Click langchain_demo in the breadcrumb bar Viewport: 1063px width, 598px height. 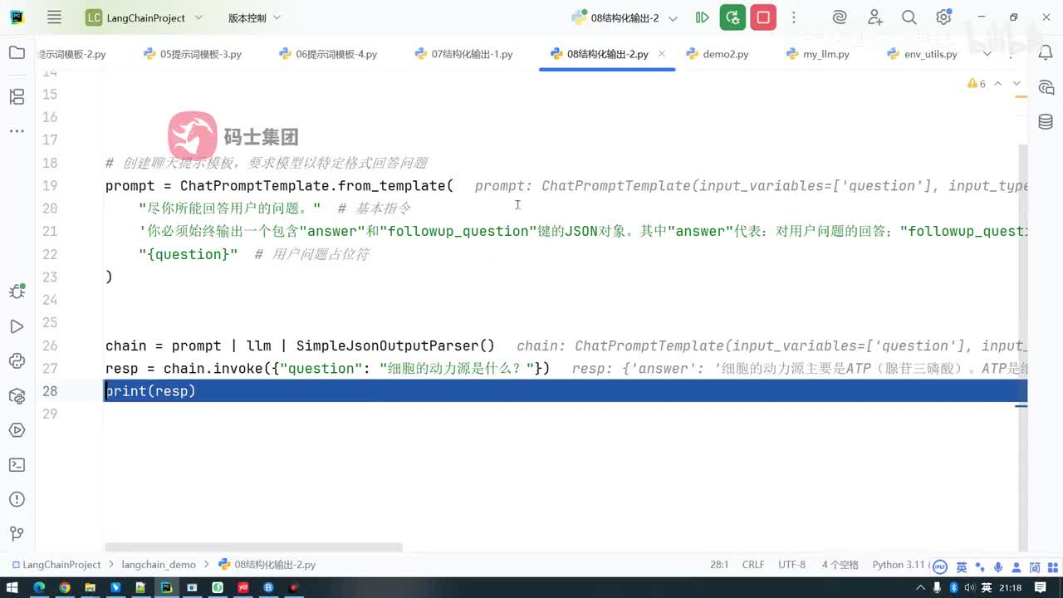(159, 565)
